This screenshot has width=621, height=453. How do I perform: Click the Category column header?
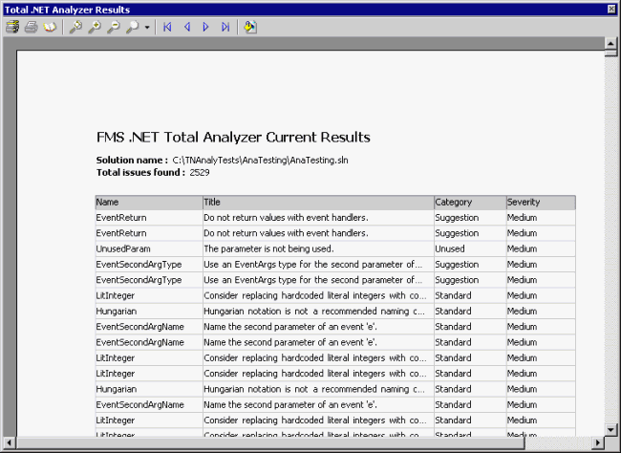tap(470, 202)
